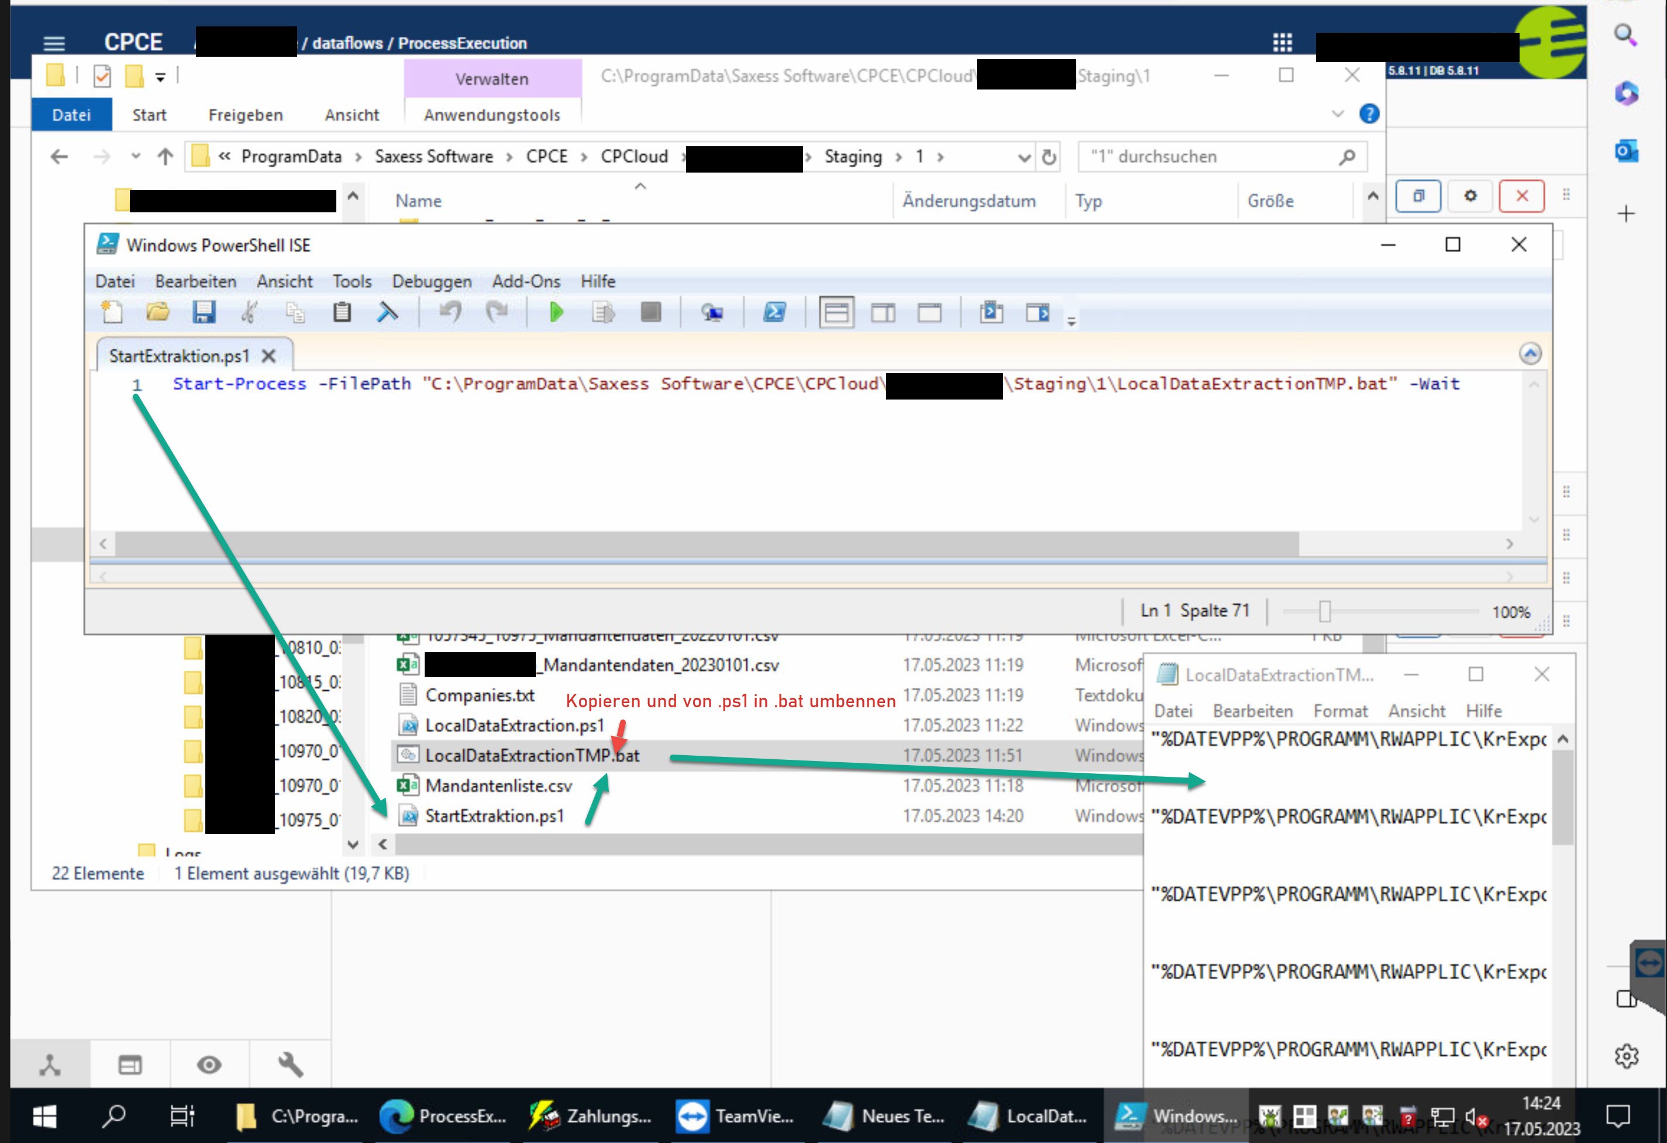Select the StartExtraktion.ps1 file in list
The width and height of the screenshot is (1667, 1143).
coord(494,816)
